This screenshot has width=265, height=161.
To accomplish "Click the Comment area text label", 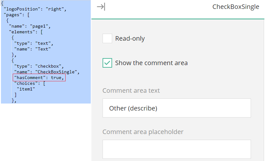I will tap(131, 91).
